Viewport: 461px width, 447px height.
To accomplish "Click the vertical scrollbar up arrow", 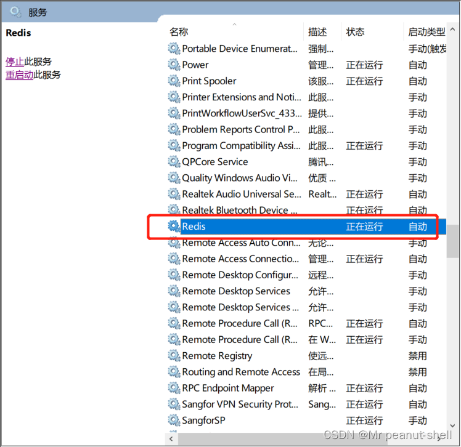I will point(452,30).
